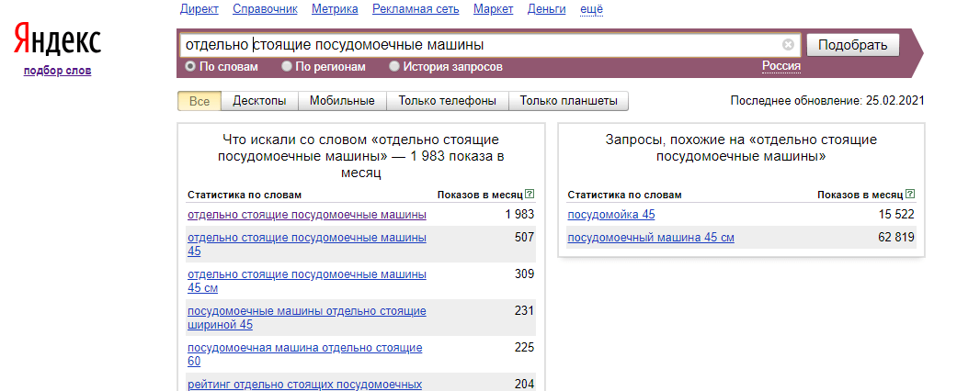The image size is (957, 391).
Task: Select the История запросов radio button
Action: point(394,66)
